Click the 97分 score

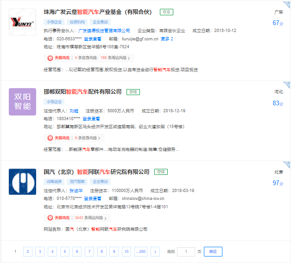(x=278, y=183)
